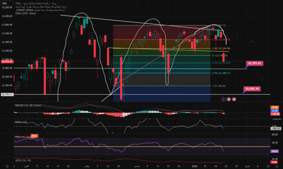Click the right US flag economic event icon

[x=234, y=99]
